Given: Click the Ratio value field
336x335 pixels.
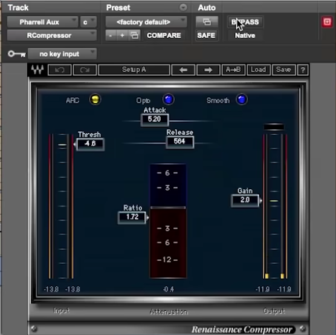Looking at the screenshot, I should [132, 217].
